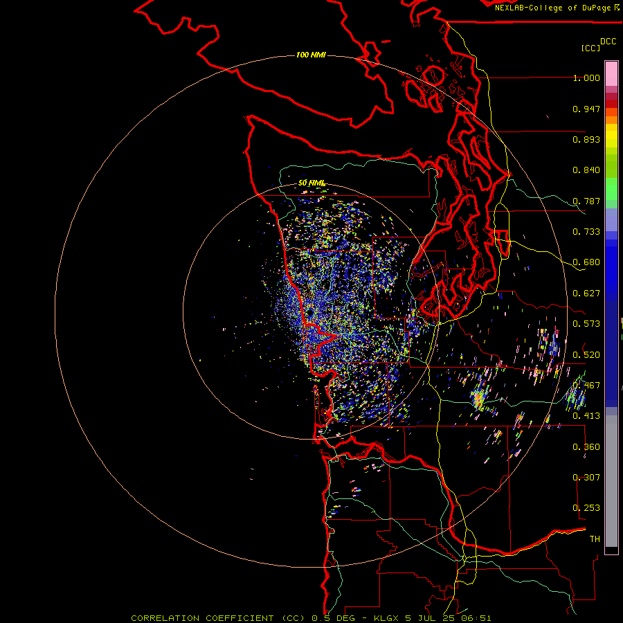
Task: Click the 5 JUL 25 date text
Action: pos(431,618)
